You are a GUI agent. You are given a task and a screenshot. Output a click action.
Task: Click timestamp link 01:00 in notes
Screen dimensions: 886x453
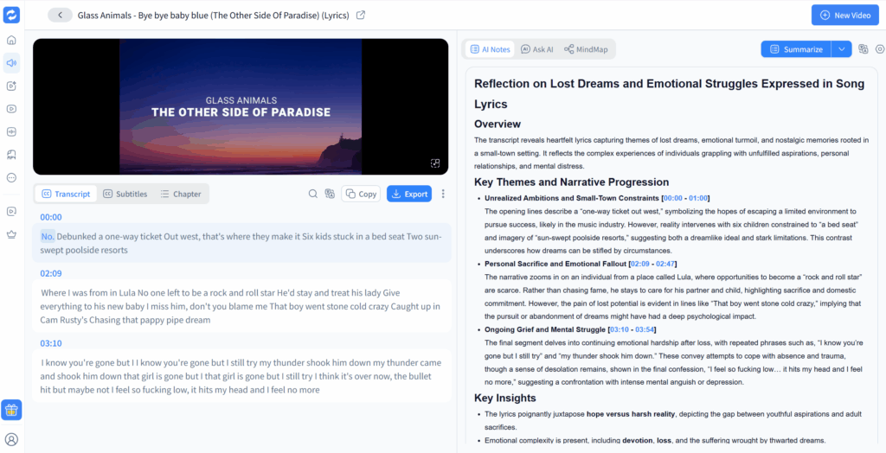coord(698,198)
